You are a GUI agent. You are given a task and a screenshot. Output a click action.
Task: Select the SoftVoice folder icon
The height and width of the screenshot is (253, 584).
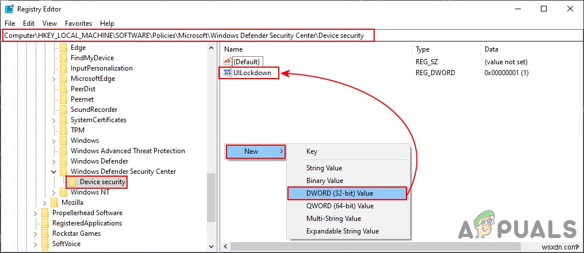[45, 244]
